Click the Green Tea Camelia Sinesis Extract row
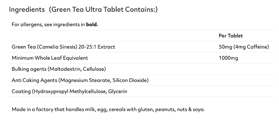This screenshot has height=120, width=279. [x=141, y=47]
